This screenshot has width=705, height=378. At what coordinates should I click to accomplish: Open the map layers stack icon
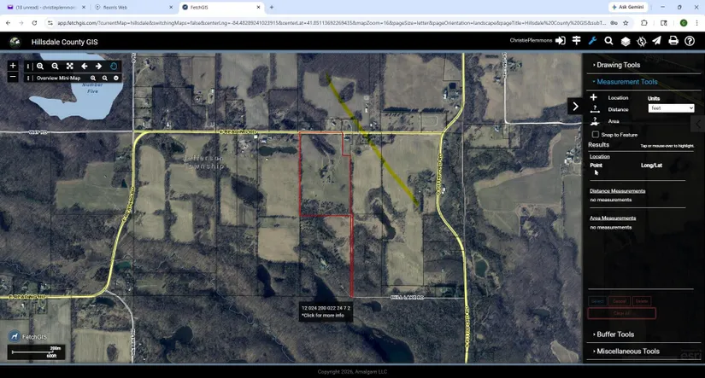pos(625,41)
